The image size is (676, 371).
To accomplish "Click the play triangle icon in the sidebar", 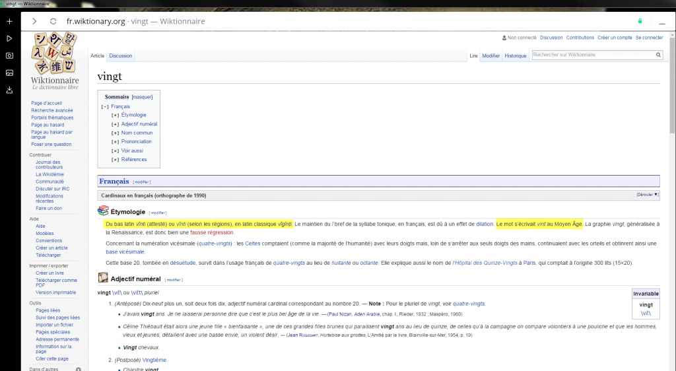I will pyautogui.click(x=9, y=39).
